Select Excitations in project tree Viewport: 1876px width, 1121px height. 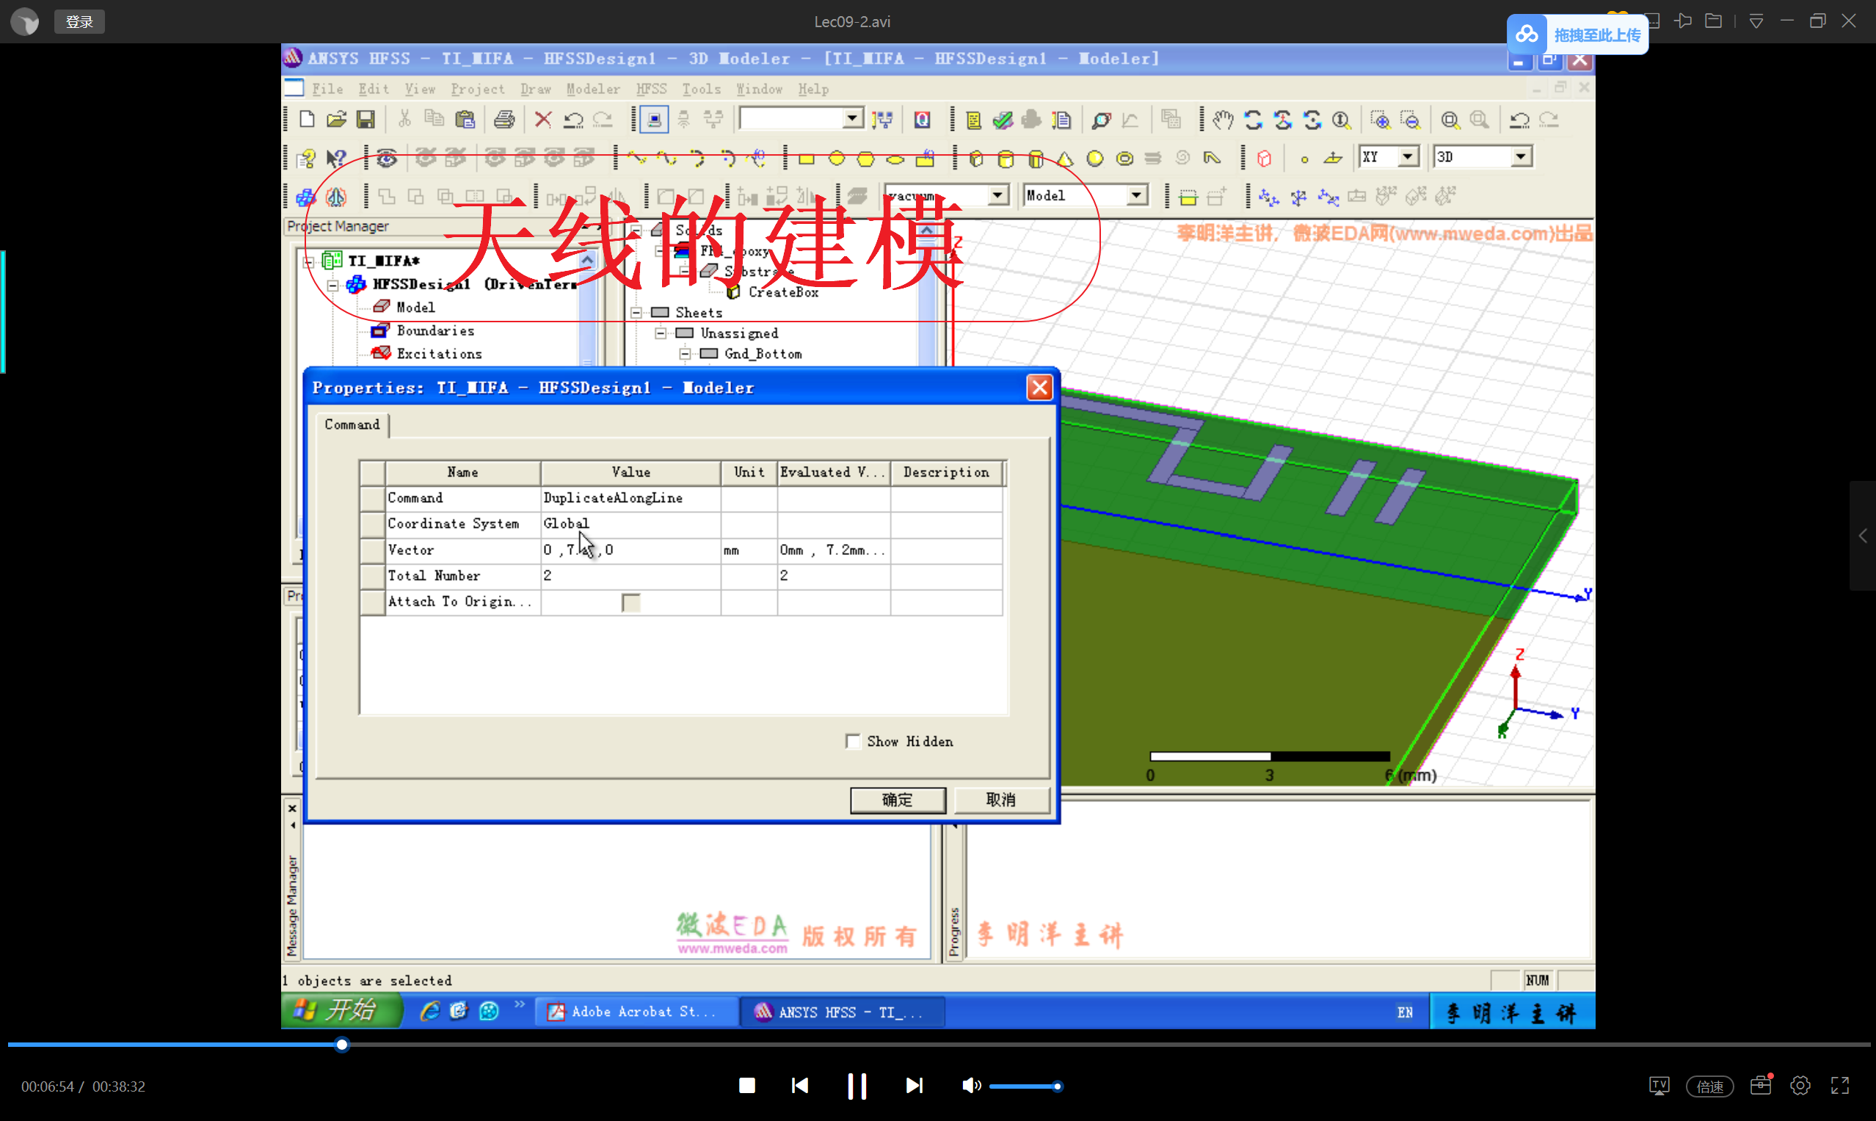point(439,354)
